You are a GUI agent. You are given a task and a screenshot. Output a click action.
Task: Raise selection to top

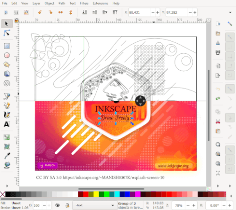click(x=115, y=12)
